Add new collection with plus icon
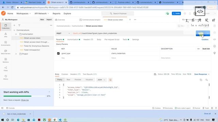218x122 pixels. pos(14,25)
